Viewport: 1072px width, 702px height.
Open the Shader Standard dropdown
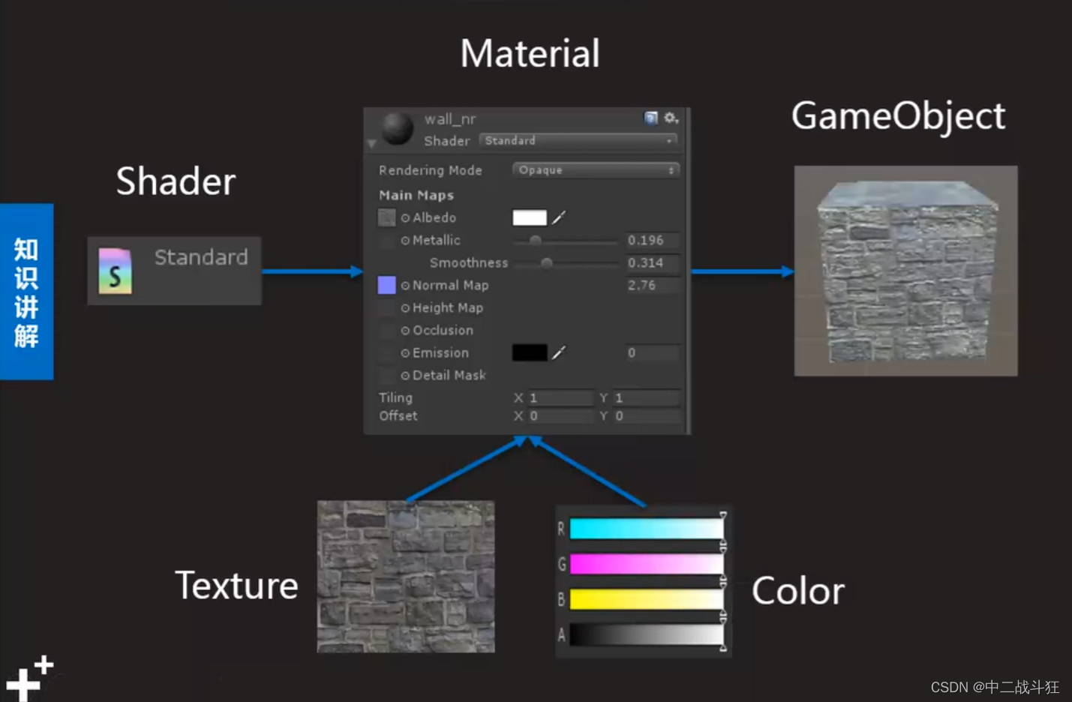(578, 140)
